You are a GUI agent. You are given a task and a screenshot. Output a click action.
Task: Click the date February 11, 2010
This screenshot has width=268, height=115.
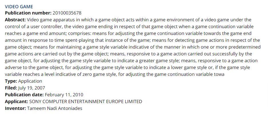tap(64, 95)
